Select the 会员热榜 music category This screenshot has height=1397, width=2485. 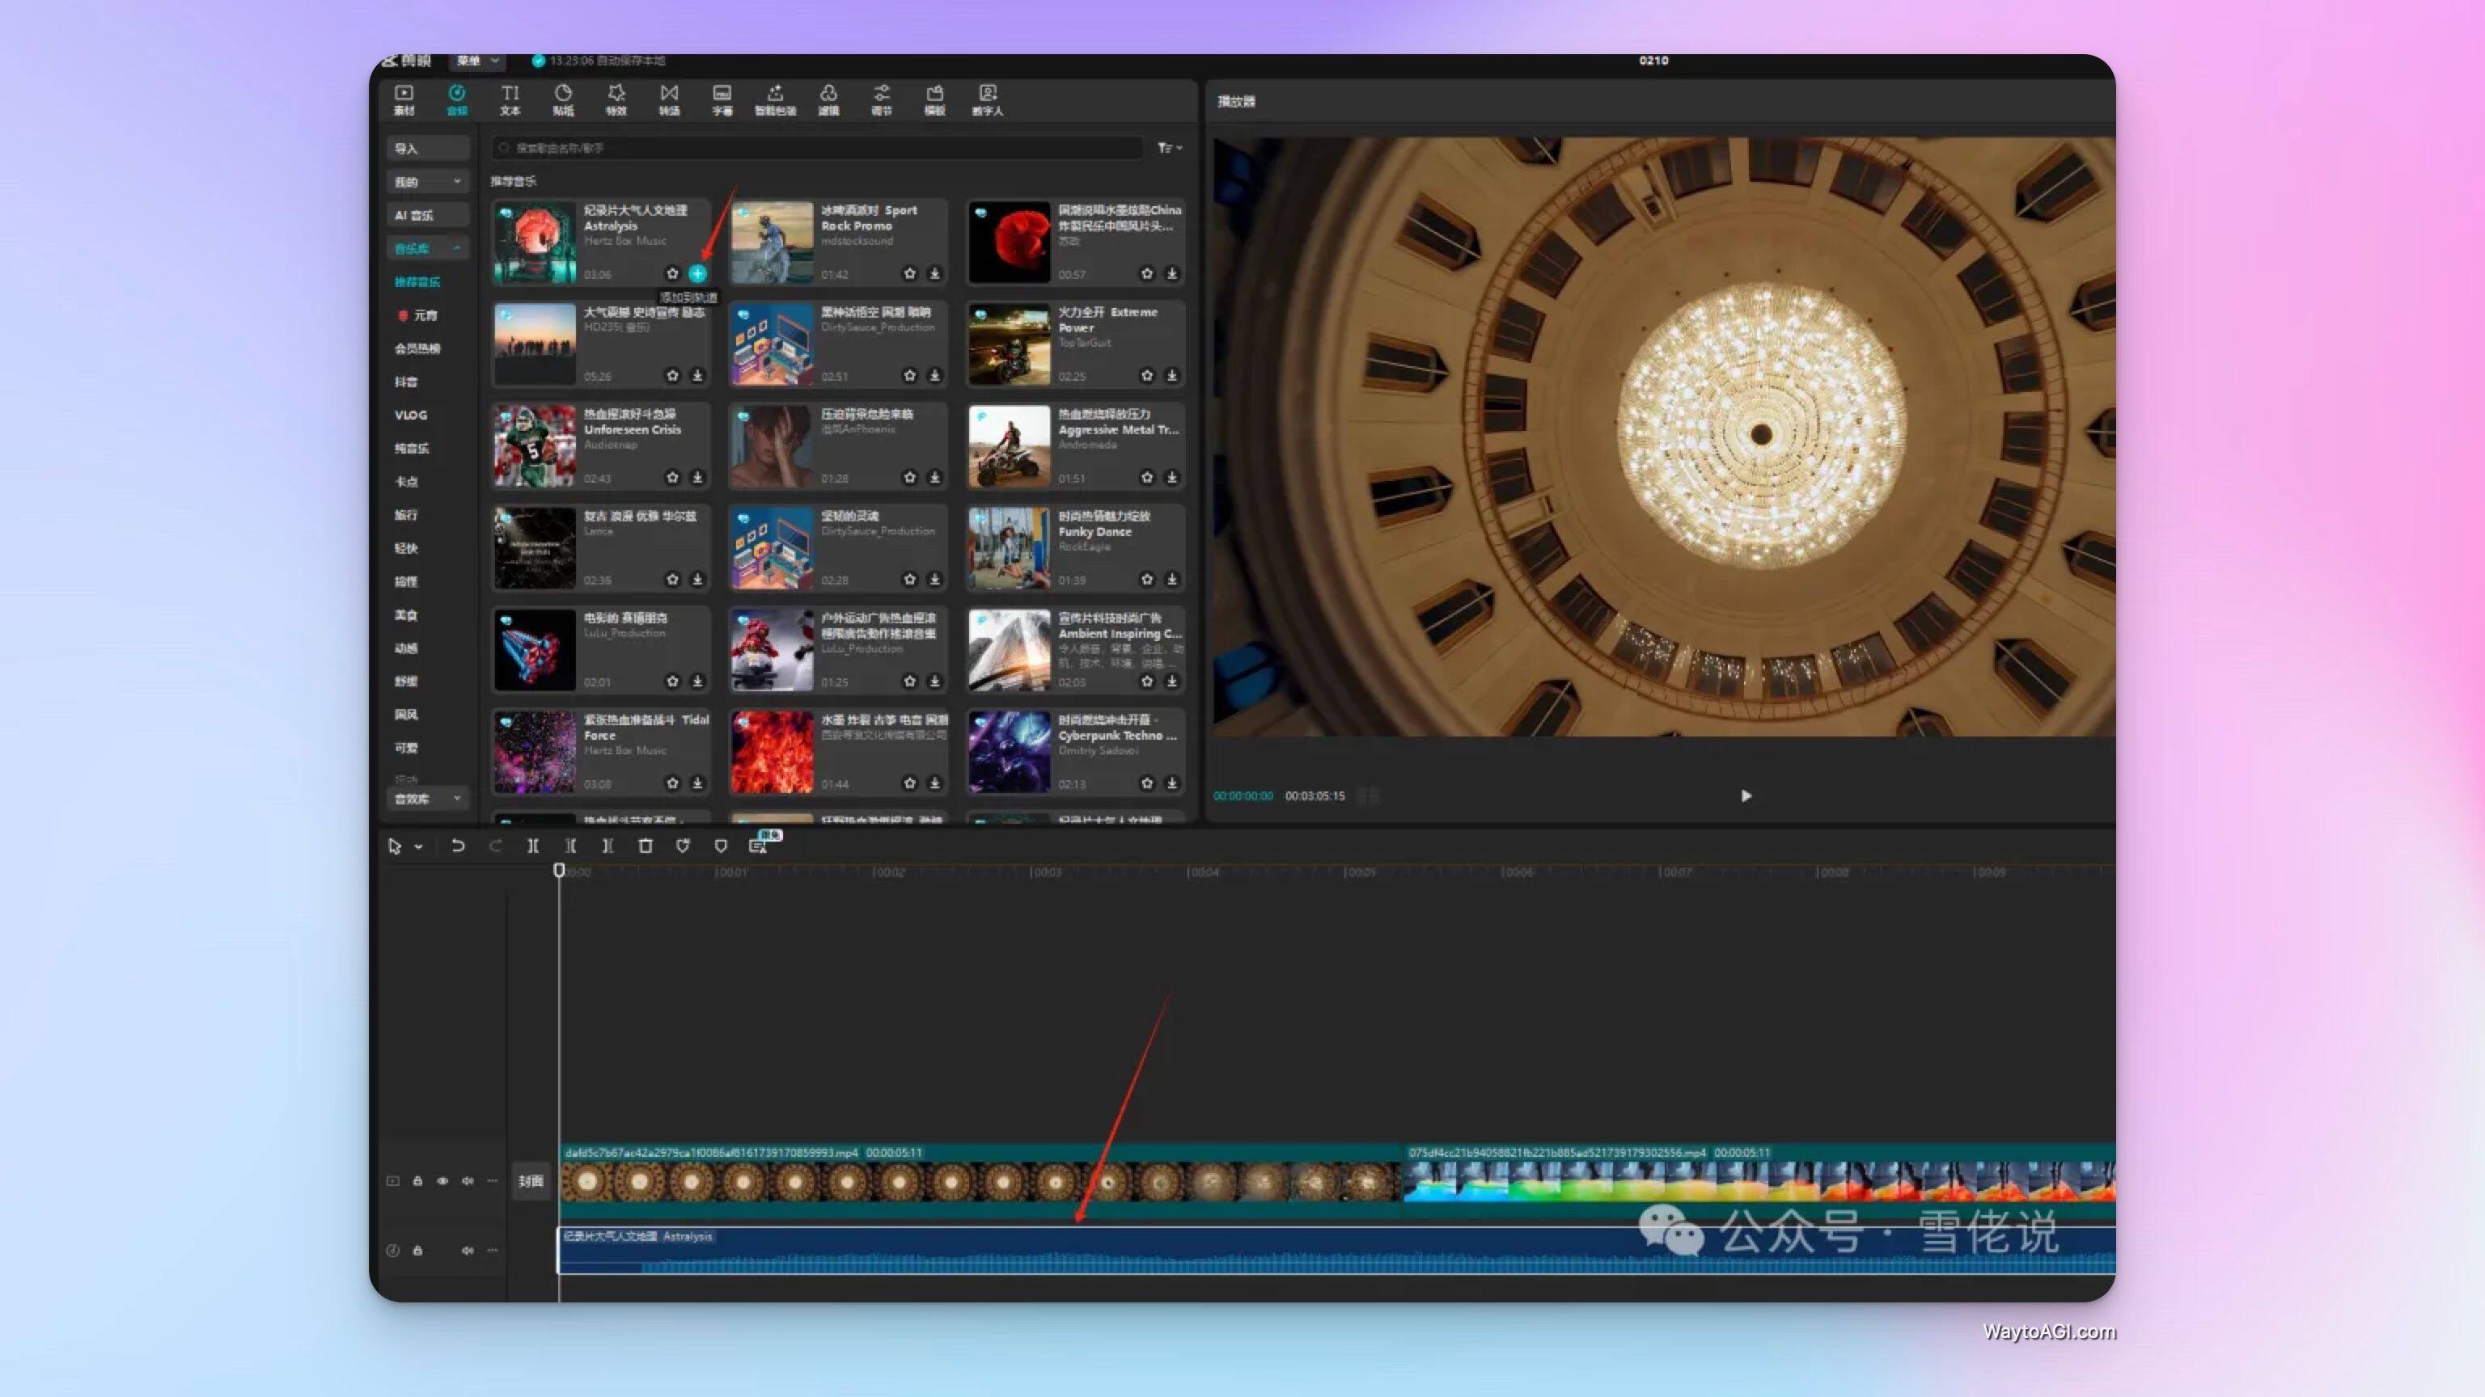tap(417, 348)
